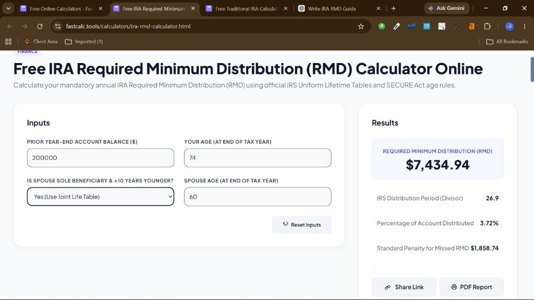Go back to previous page
This screenshot has width=534, height=300.
10,26
